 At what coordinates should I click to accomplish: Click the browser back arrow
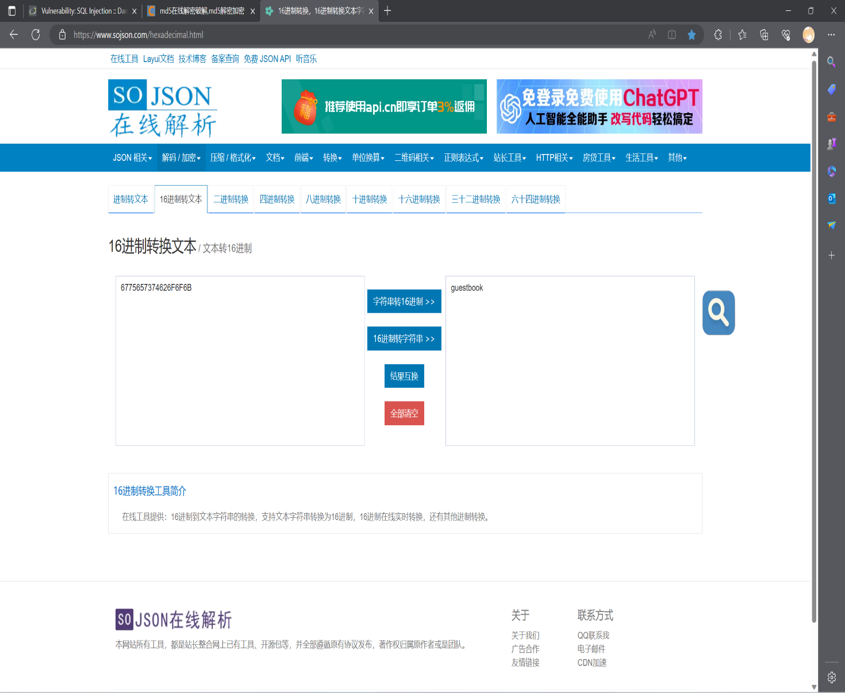14,34
